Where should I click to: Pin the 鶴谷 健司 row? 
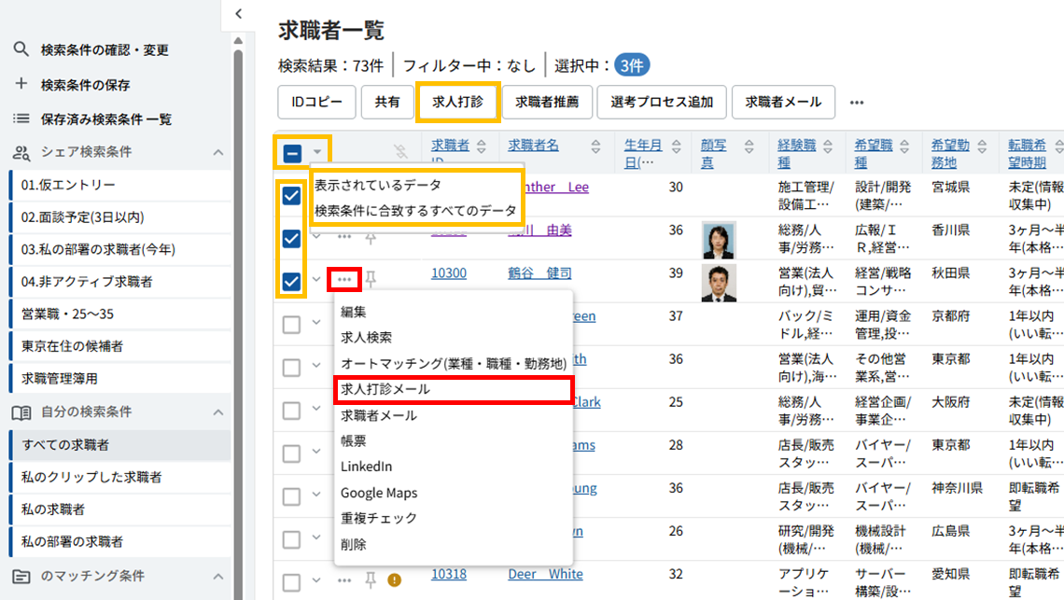pyautogui.click(x=371, y=279)
